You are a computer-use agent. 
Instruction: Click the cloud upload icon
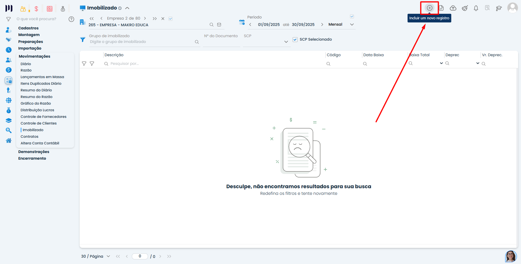click(453, 8)
